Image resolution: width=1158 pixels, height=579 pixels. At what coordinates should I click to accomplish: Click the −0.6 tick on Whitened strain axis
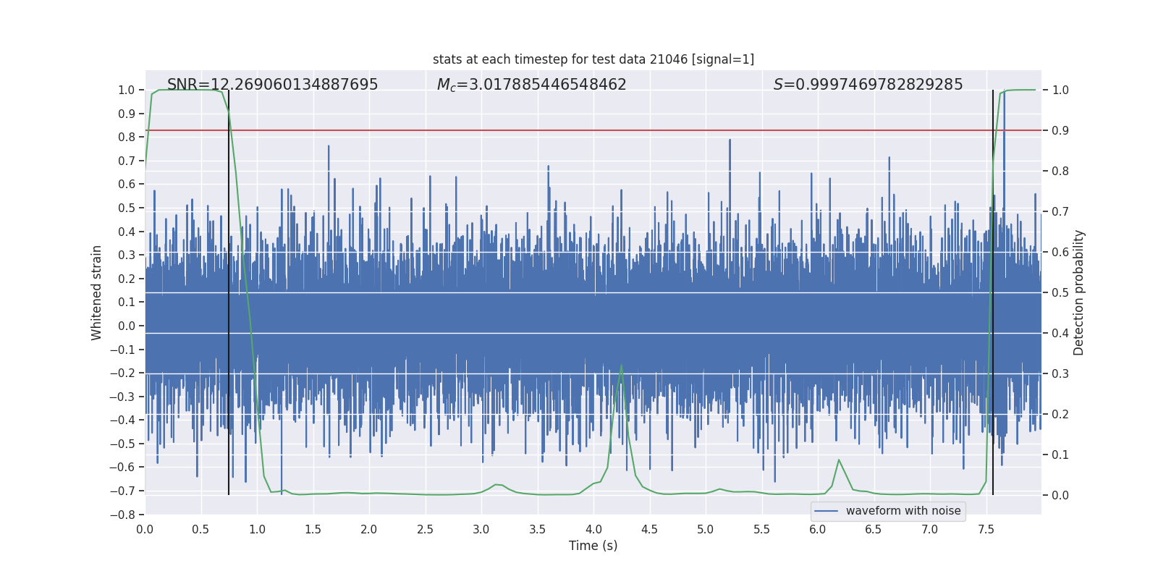(122, 468)
